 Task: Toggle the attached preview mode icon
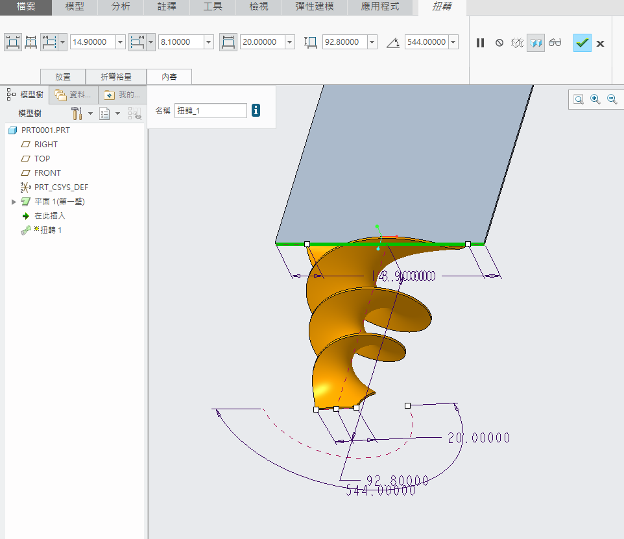pos(535,43)
